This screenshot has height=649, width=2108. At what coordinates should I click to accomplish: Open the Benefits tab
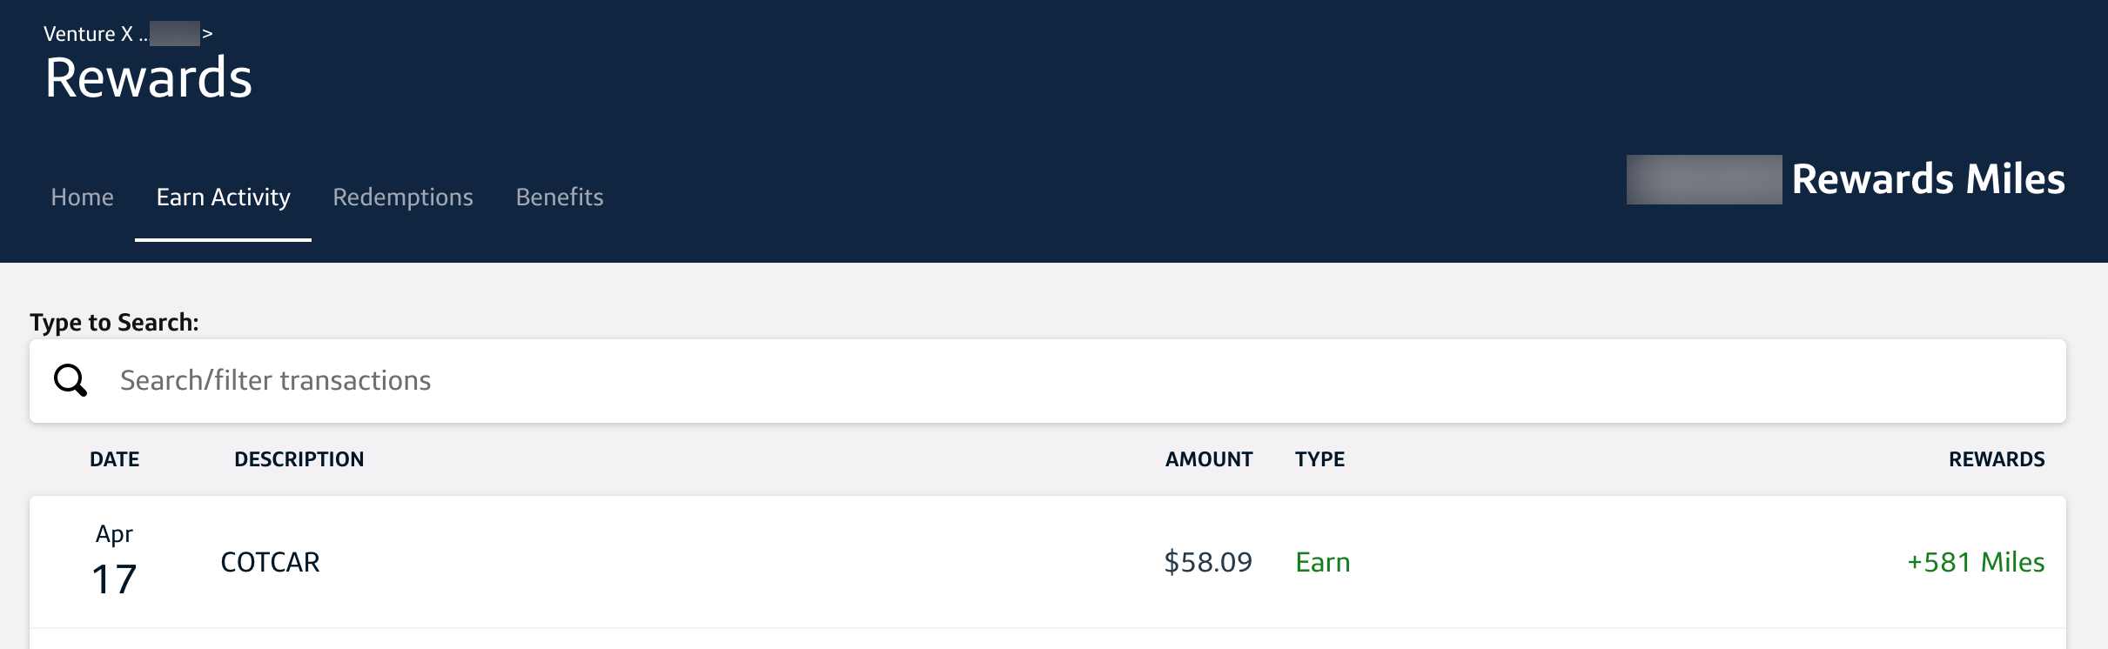tap(559, 197)
